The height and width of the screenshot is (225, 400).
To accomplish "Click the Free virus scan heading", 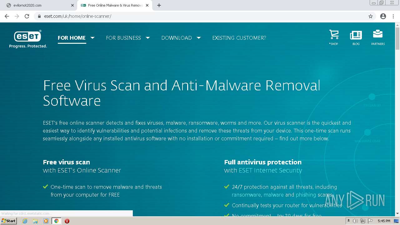I will click(x=66, y=162).
